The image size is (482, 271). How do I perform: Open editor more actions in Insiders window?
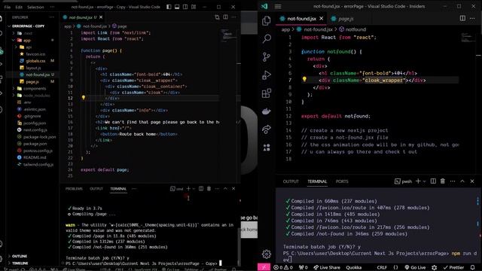click(x=472, y=18)
